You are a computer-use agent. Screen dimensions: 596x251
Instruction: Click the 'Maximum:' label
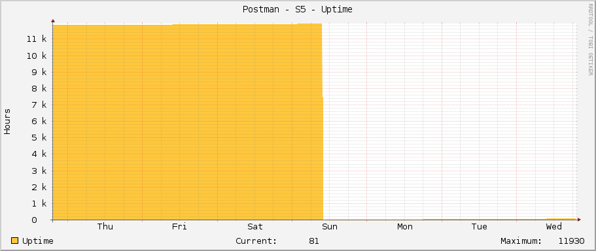(x=521, y=241)
